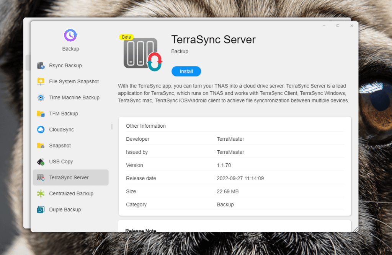Click the CloudSync cloud icon

pos(41,130)
